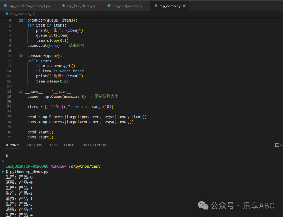Open the PORTS panel tab

[53, 145]
